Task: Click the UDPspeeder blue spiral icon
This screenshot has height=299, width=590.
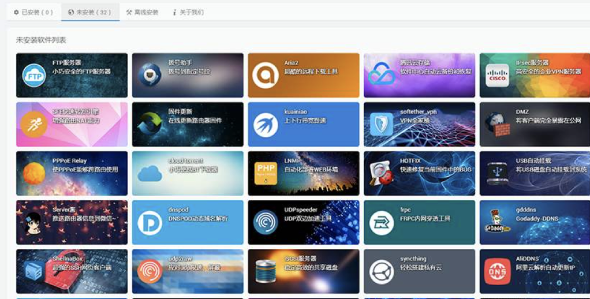Action: pyautogui.click(x=265, y=222)
